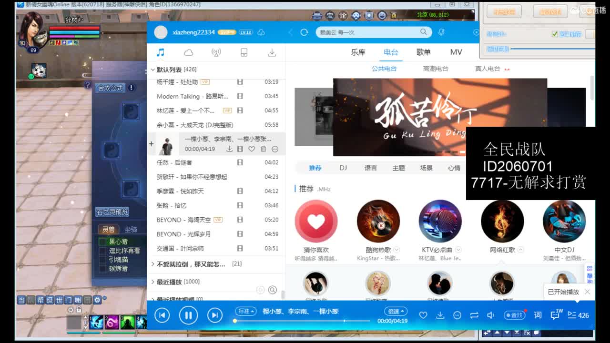The height and width of the screenshot is (343, 610).
Task: Check the 碳烤猪 pet checkbox
Action: point(102,269)
